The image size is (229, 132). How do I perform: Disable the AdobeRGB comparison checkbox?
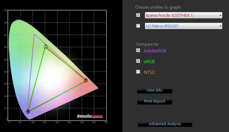coord(138,50)
